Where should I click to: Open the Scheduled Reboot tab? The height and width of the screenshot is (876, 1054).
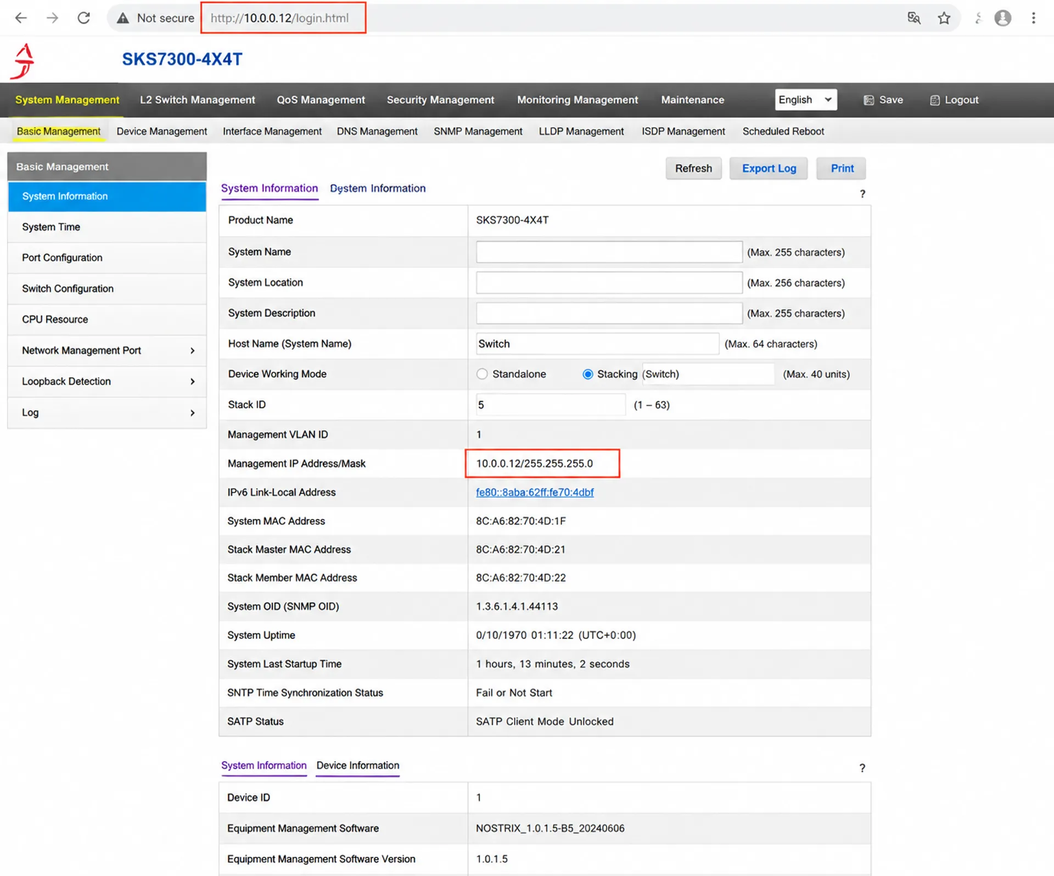783,132
